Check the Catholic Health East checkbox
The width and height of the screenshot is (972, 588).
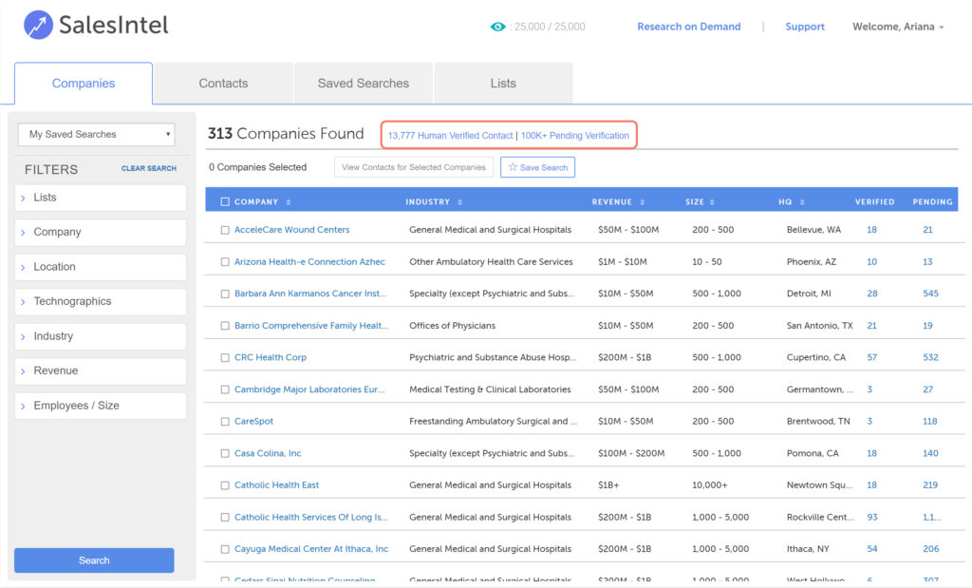click(225, 485)
